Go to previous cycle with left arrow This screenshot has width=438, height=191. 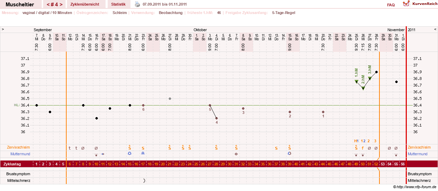click(49, 5)
